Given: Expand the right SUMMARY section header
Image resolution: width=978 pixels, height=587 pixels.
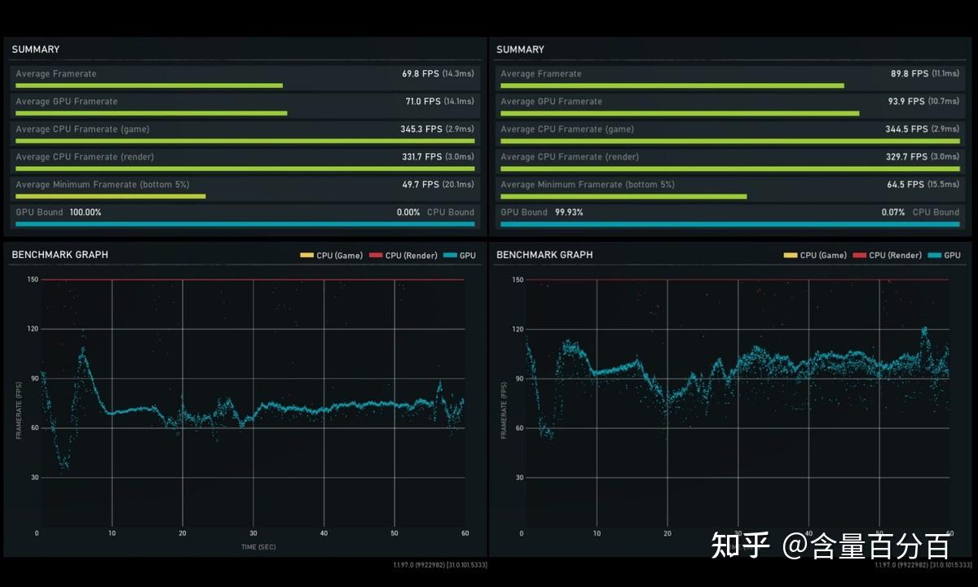Looking at the screenshot, I should click(520, 50).
